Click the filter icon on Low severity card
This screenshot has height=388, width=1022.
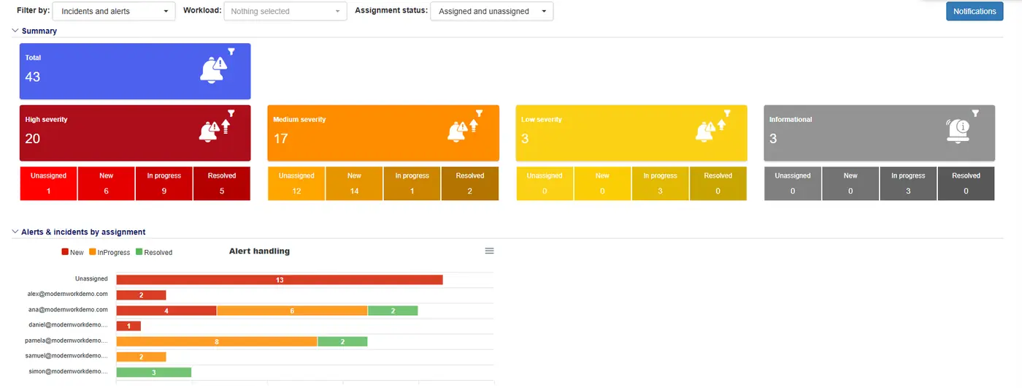pos(728,113)
